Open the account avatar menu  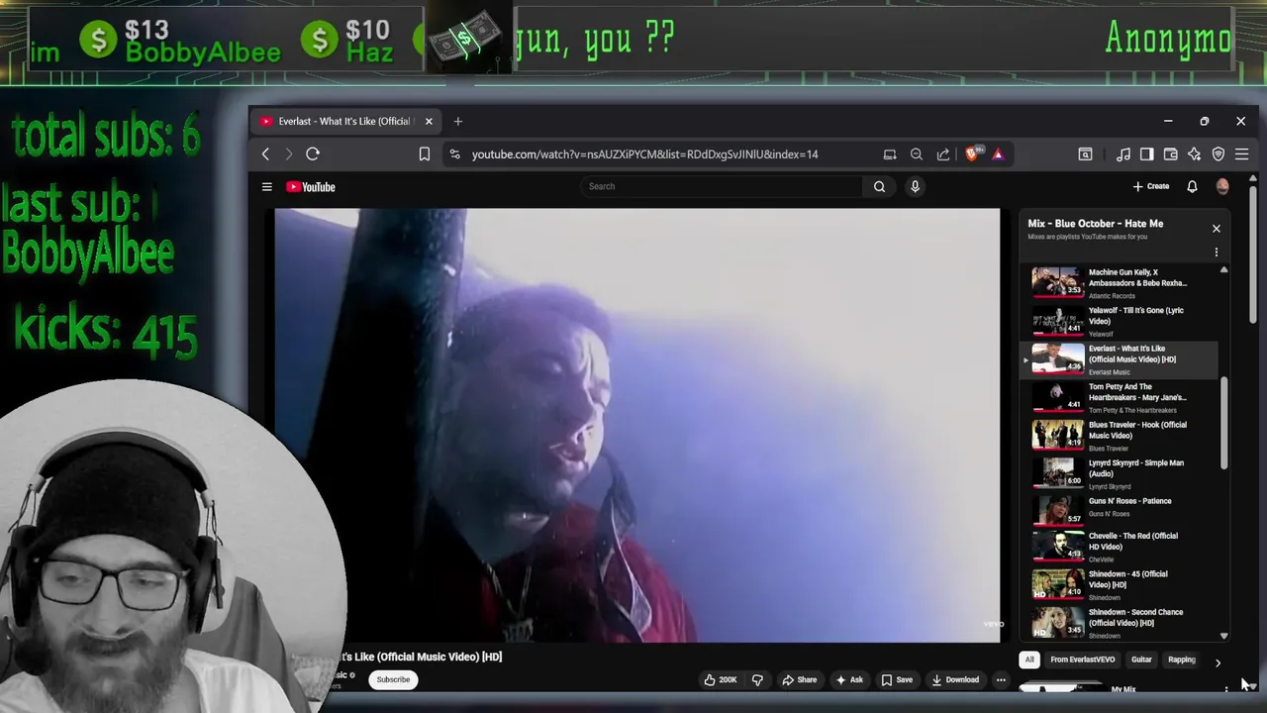click(x=1222, y=186)
